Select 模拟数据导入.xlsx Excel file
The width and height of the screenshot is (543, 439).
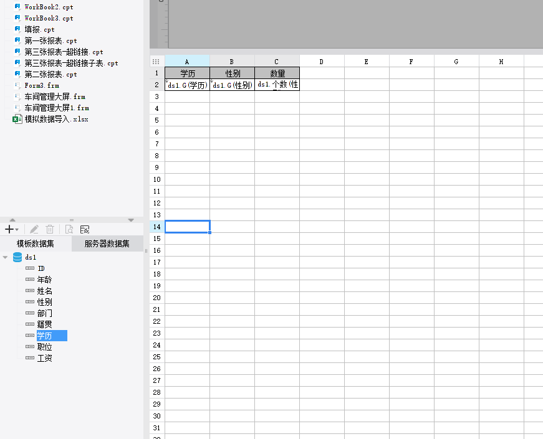[x=57, y=119]
